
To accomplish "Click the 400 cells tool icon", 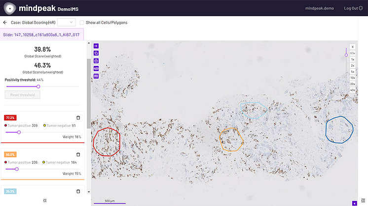I will pos(96,68).
